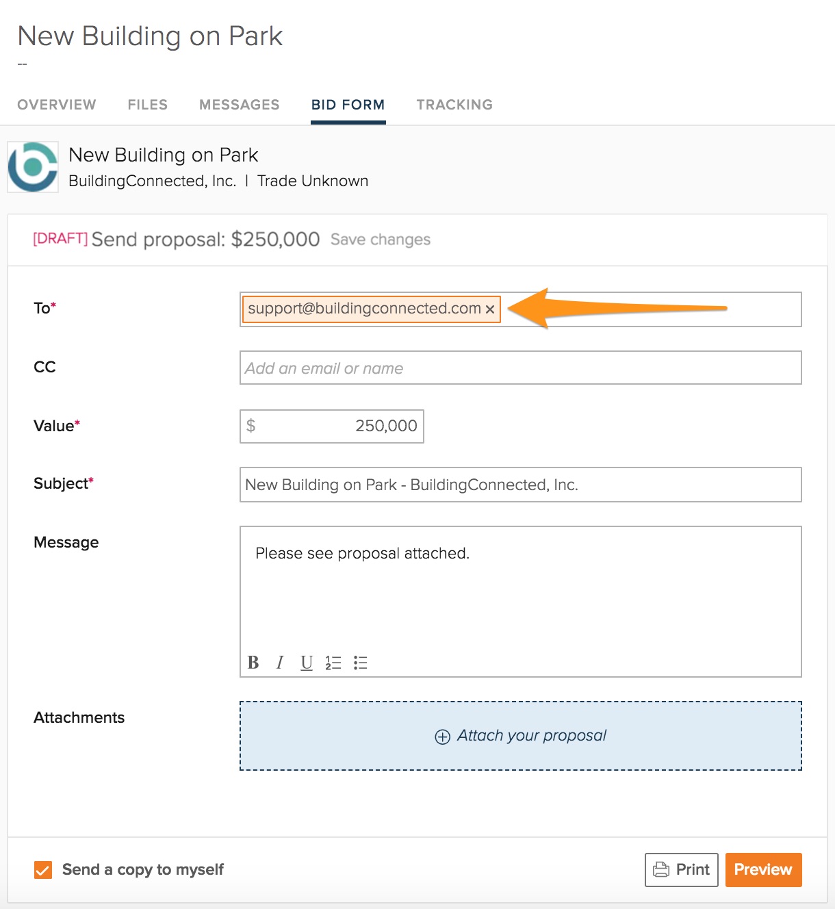835x909 pixels.
Task: Toggle italic formatting in the message editor
Action: point(280,663)
